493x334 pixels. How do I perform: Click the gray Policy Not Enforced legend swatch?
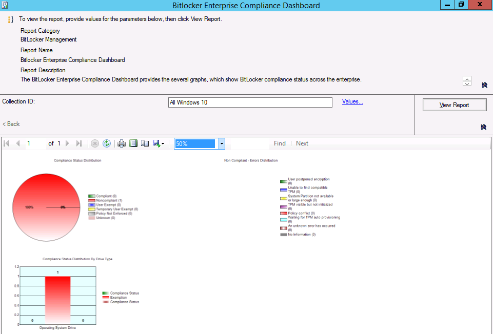(x=91, y=214)
